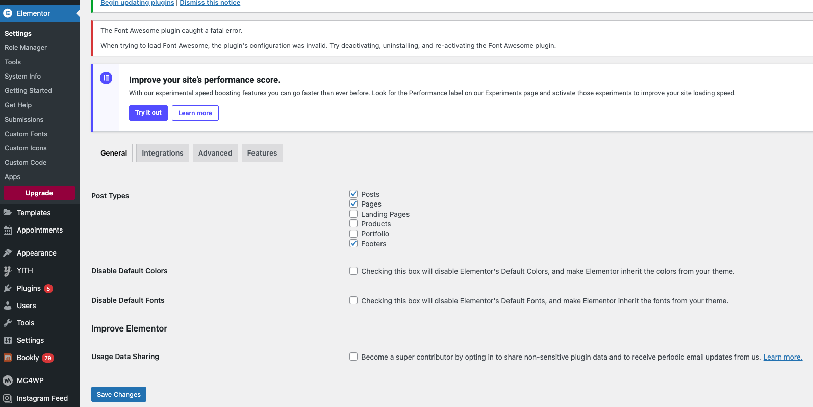Click the Learn more button in notice

coord(195,113)
